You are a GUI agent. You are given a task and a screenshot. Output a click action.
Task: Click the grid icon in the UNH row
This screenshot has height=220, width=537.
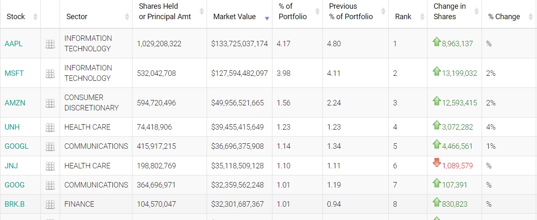click(50, 127)
